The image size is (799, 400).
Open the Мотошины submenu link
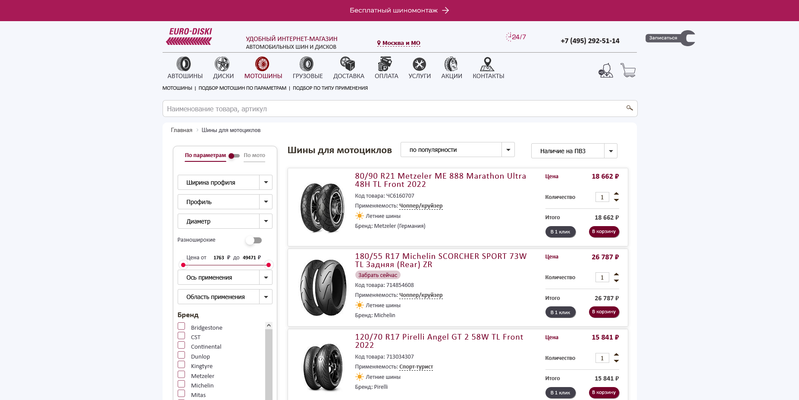coord(177,88)
